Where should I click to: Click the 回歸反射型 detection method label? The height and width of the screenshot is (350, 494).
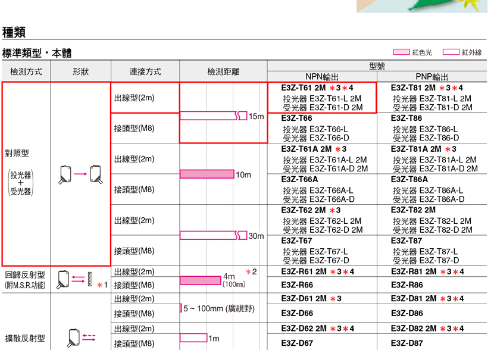coord(25,275)
